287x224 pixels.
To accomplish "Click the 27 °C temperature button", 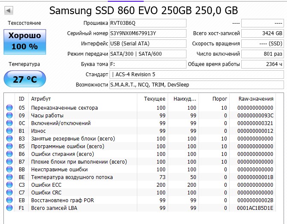I will pos(25,79).
